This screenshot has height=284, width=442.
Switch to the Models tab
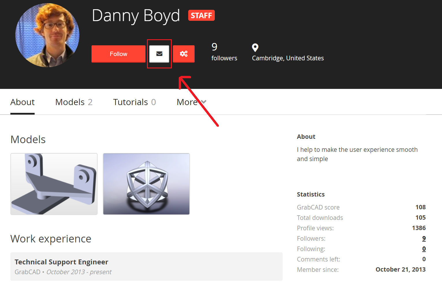[74, 102]
